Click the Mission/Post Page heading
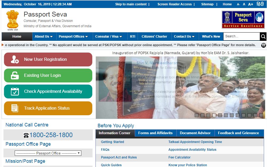 pos(25,161)
